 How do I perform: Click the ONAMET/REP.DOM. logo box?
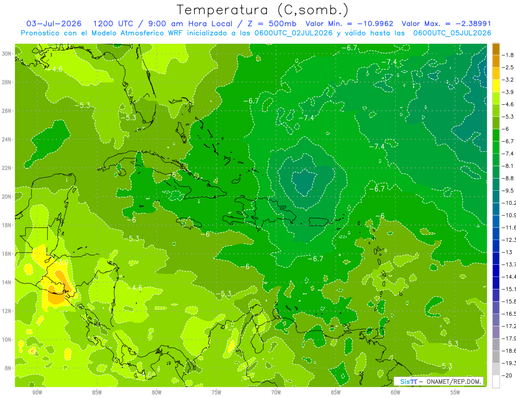click(x=439, y=381)
